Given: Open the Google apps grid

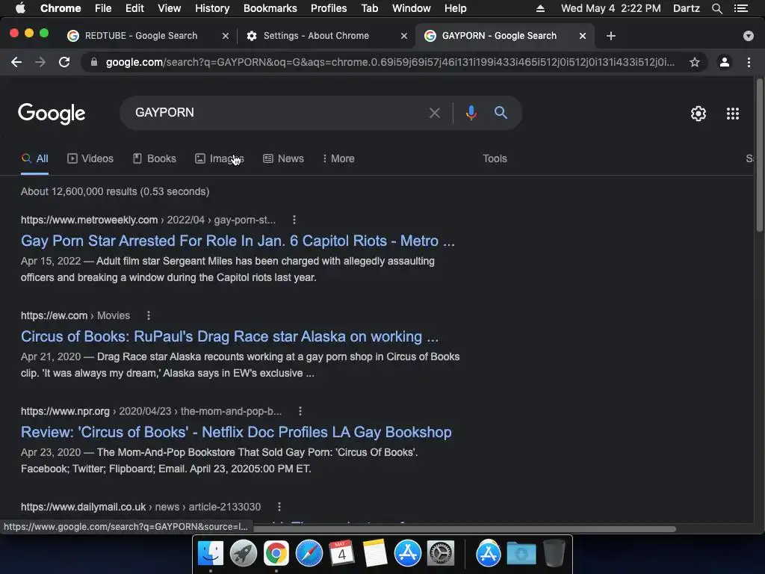Looking at the screenshot, I should 732,114.
